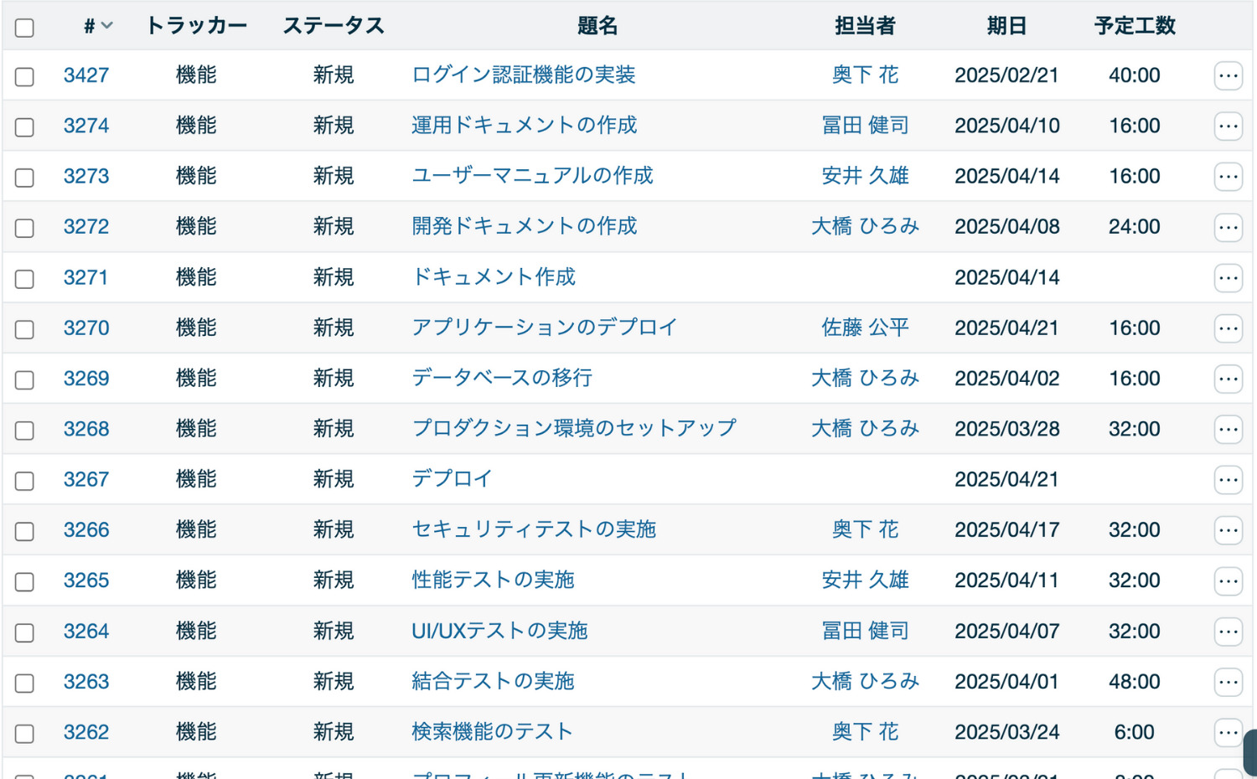Check the box for issue 3267

(x=24, y=481)
